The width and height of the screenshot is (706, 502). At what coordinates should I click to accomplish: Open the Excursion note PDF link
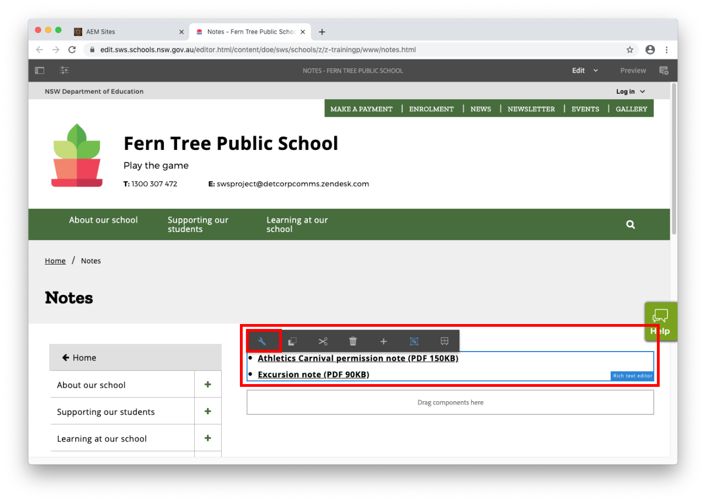pos(313,375)
